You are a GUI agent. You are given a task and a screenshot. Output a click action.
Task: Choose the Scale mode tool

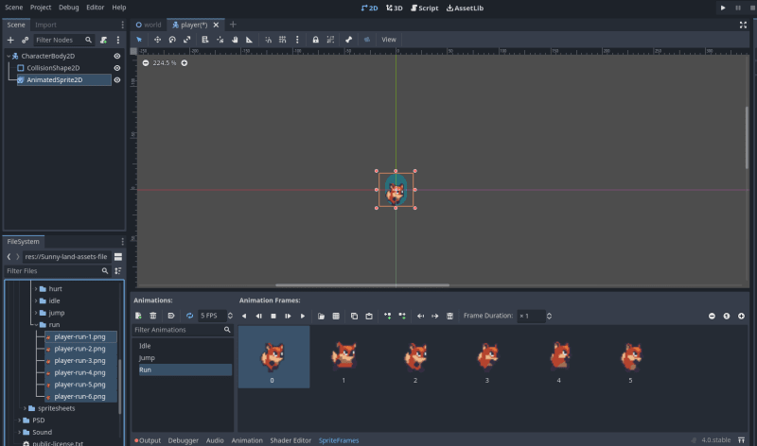[x=186, y=40]
